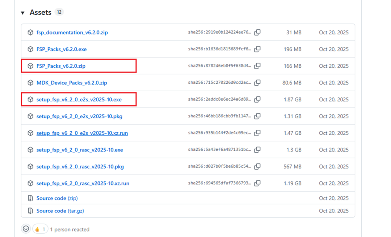Download setup_fsp_v6_2_0_rasc_v2025-10.pkg

[80, 167]
